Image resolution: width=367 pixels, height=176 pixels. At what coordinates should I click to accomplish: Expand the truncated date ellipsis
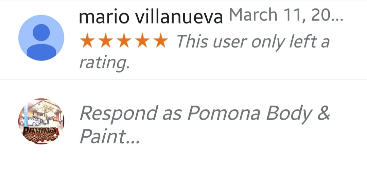pyautogui.click(x=336, y=17)
